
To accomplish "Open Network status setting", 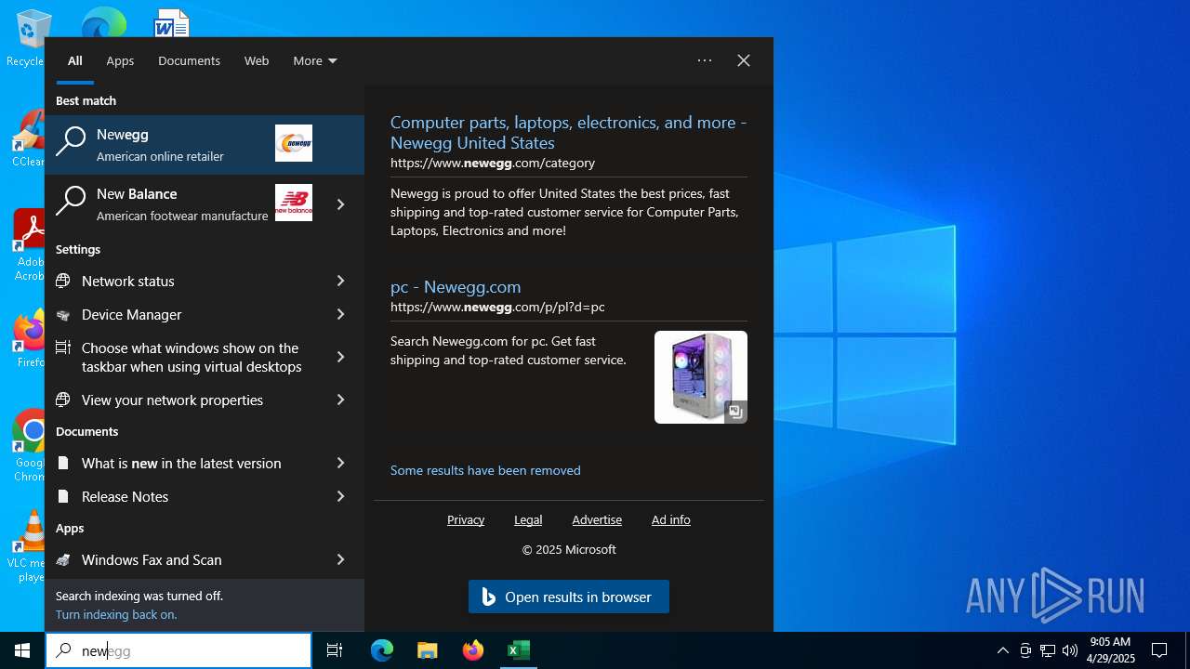I will coord(182,281).
